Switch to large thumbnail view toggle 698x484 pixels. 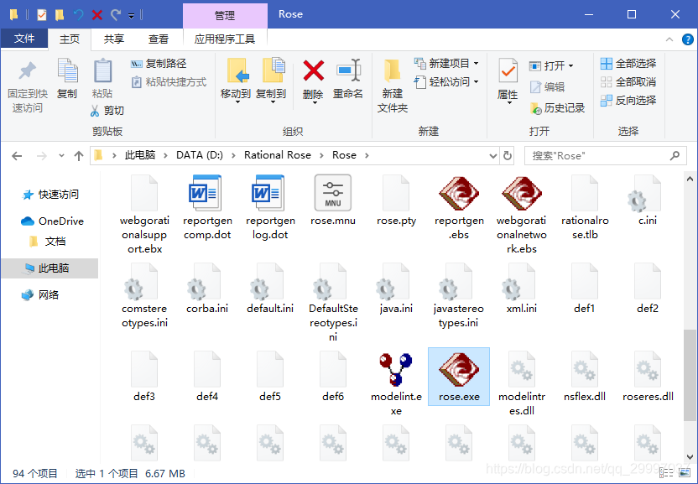pos(685,472)
